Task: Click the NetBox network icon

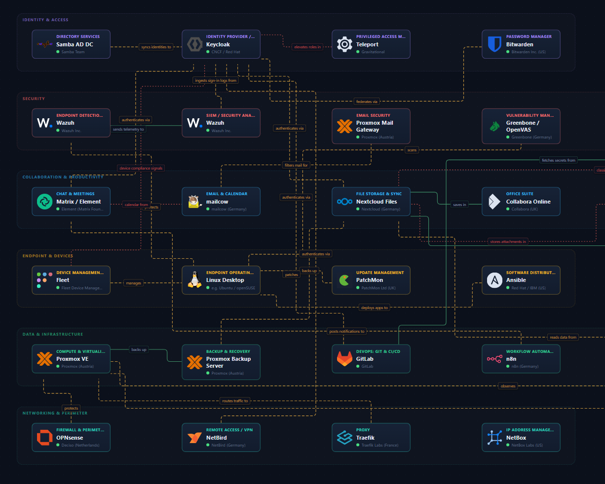Action: click(494, 437)
